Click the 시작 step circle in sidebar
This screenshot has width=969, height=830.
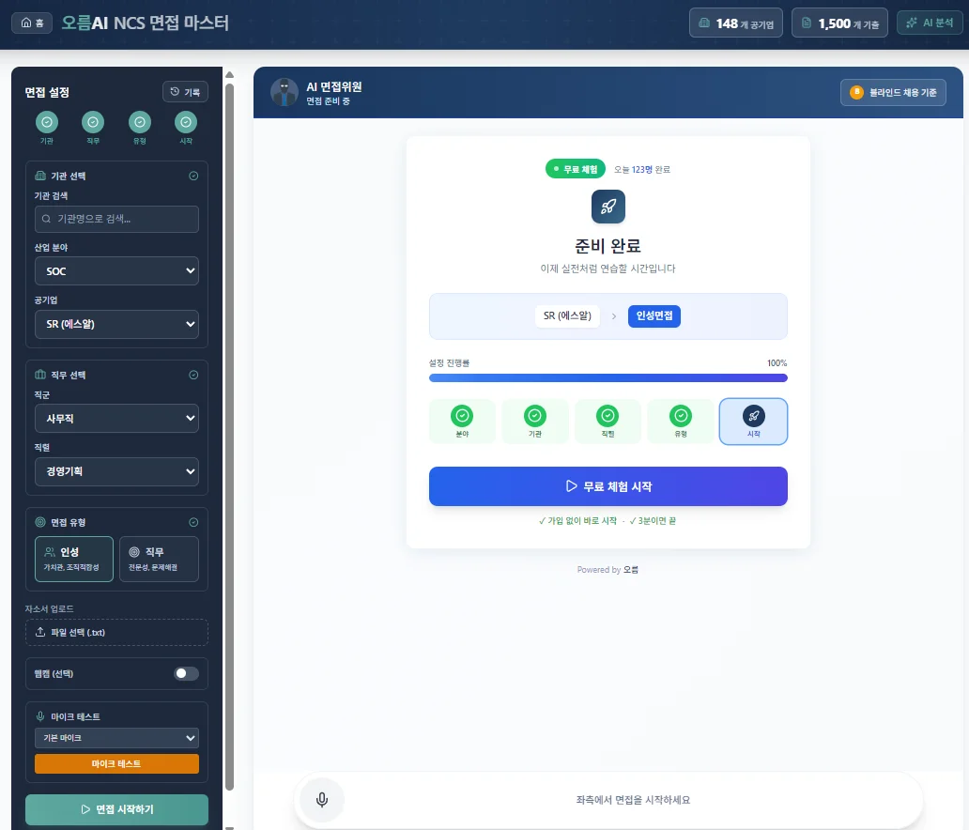186,122
